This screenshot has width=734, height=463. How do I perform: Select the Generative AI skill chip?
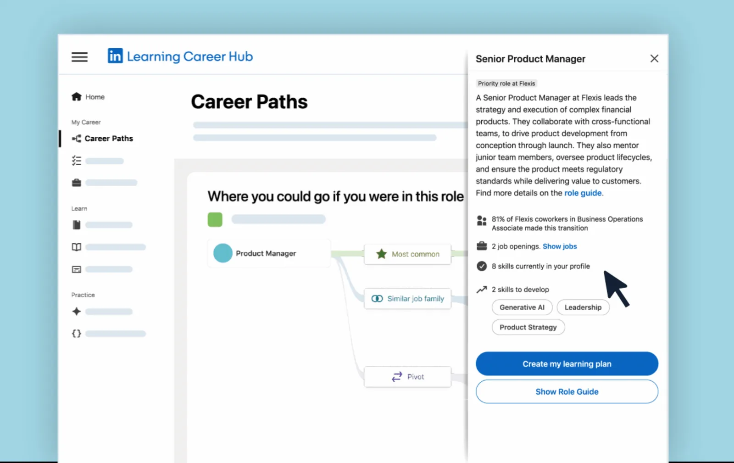click(x=522, y=307)
